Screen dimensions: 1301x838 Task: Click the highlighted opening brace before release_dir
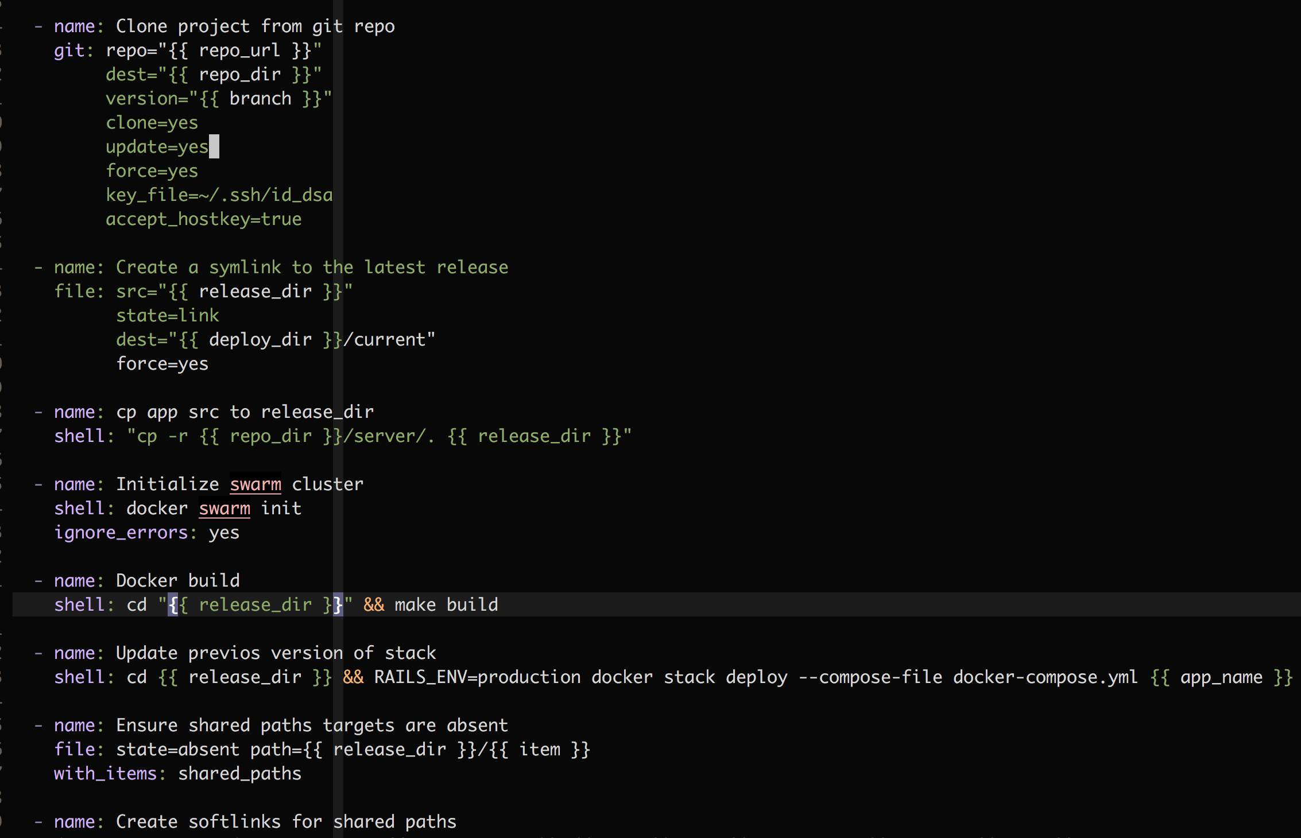(x=173, y=604)
